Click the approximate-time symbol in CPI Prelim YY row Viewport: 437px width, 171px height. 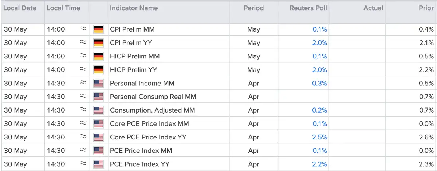(x=83, y=43)
